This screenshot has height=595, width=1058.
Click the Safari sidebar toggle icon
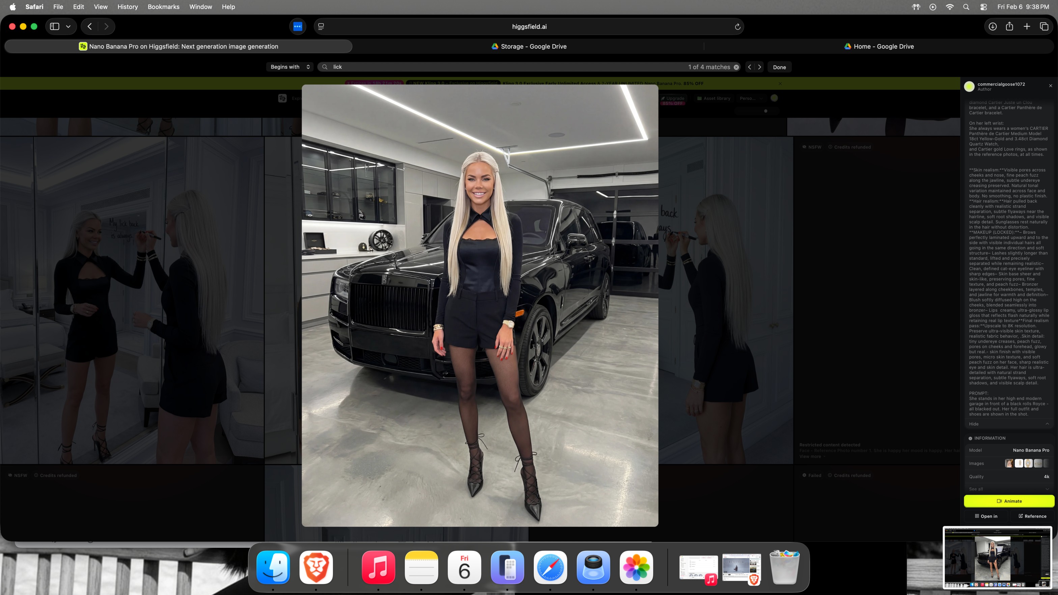click(x=55, y=26)
